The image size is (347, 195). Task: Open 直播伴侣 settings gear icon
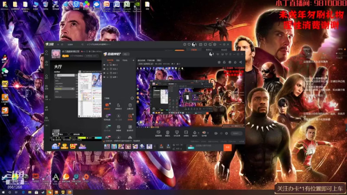click(226, 133)
